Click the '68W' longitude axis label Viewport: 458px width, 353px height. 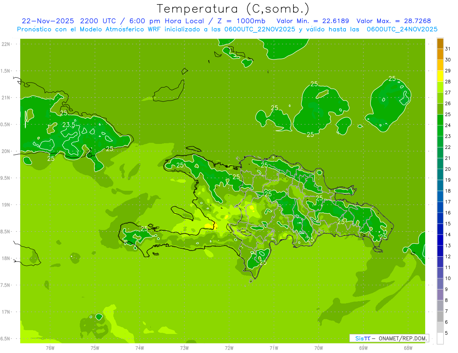click(408, 348)
